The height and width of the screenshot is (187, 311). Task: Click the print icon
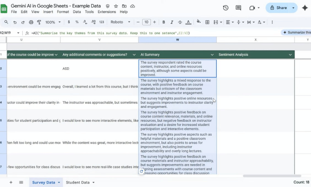(x=31, y=22)
